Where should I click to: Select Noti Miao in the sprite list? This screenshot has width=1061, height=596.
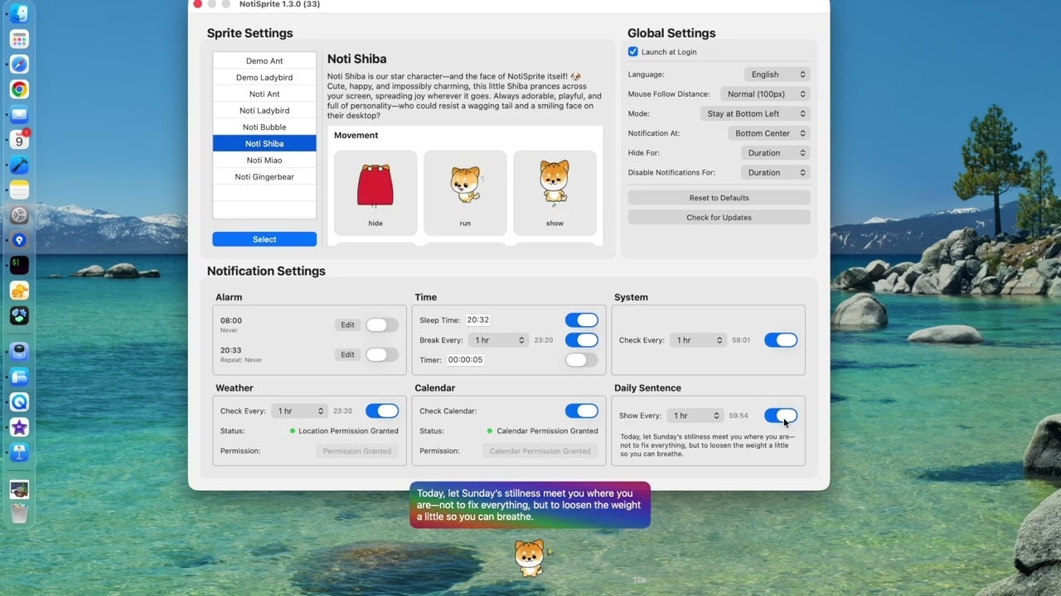click(x=264, y=160)
